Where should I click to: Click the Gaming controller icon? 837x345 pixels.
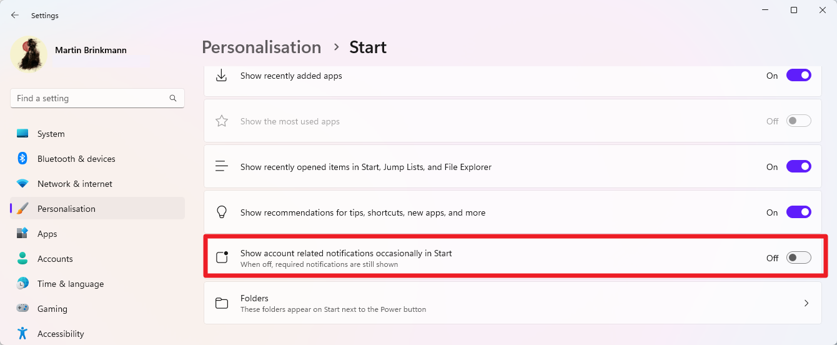pyautogui.click(x=22, y=309)
